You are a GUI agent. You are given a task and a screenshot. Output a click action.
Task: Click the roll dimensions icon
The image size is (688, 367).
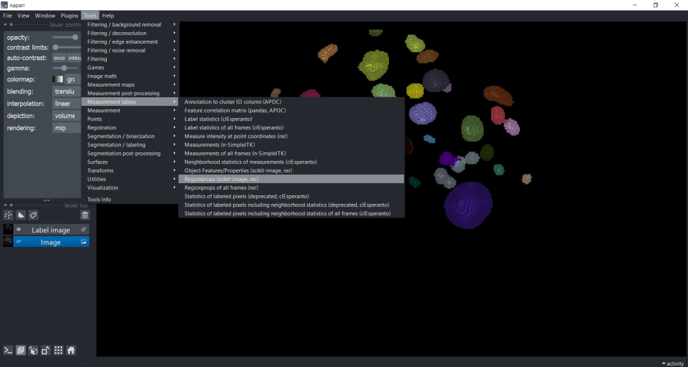(33, 350)
